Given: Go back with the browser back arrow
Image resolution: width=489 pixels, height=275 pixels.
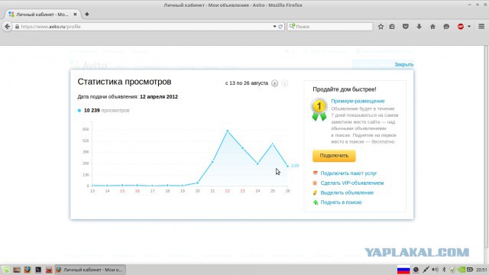Looking at the screenshot, I should click(x=7, y=27).
